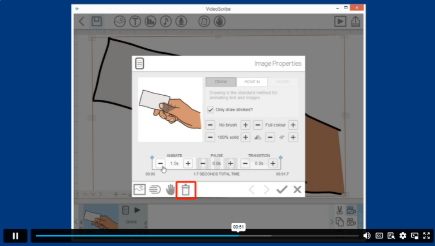Open the choose image option
The width and height of the screenshot is (435, 246).
click(x=139, y=189)
